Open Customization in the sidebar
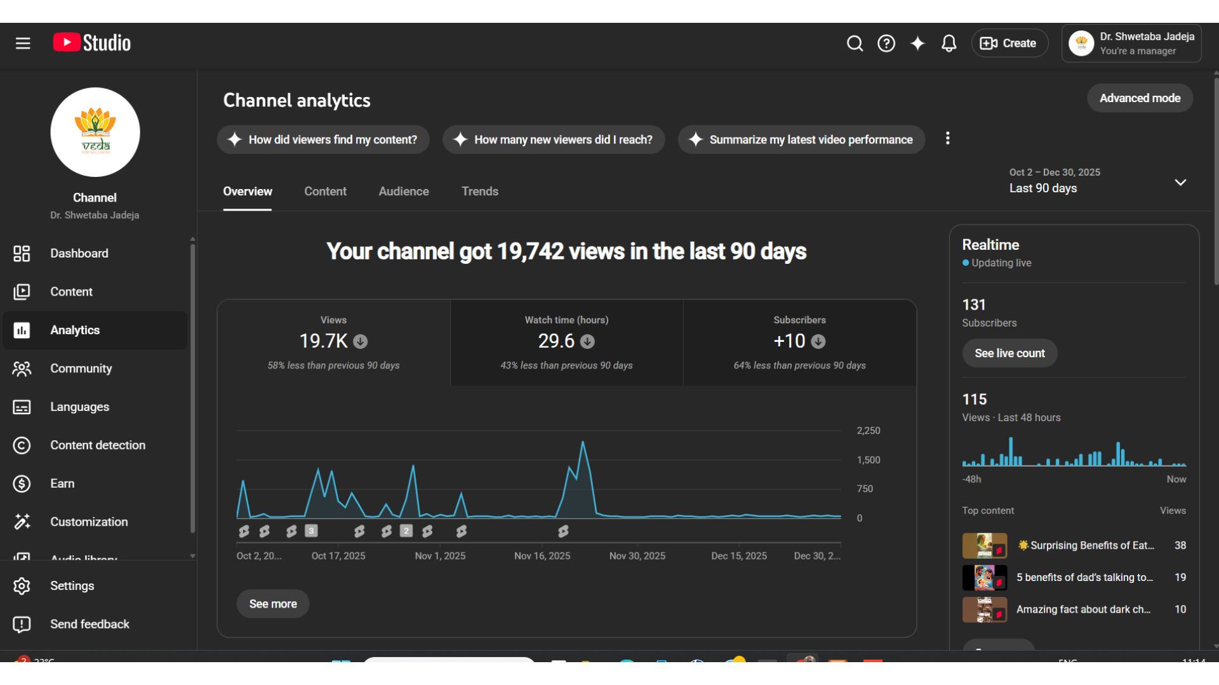Image resolution: width=1219 pixels, height=685 pixels. (89, 522)
